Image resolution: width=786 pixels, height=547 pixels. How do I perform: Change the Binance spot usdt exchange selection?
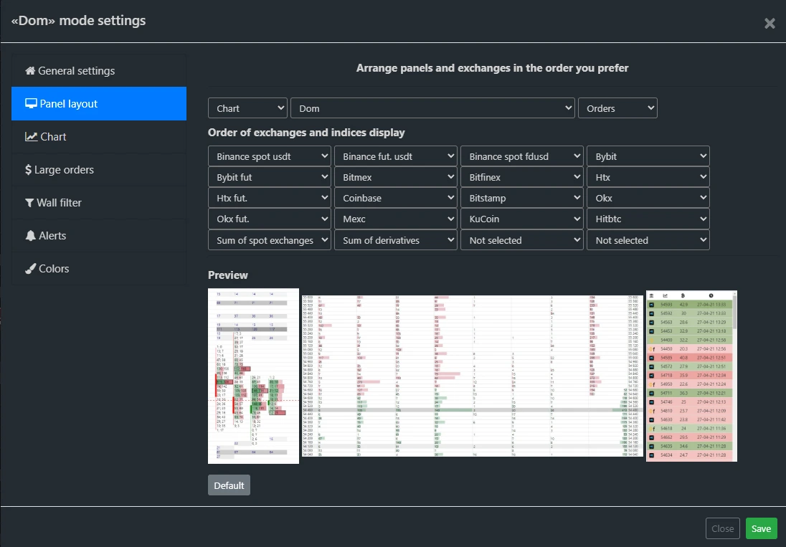click(269, 156)
